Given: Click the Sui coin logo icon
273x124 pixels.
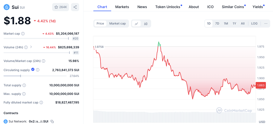Looking at the screenshot, I should coord(7,7).
